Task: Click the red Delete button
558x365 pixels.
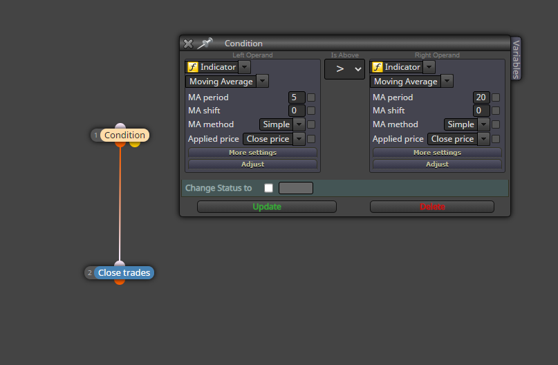Action: [x=432, y=207]
